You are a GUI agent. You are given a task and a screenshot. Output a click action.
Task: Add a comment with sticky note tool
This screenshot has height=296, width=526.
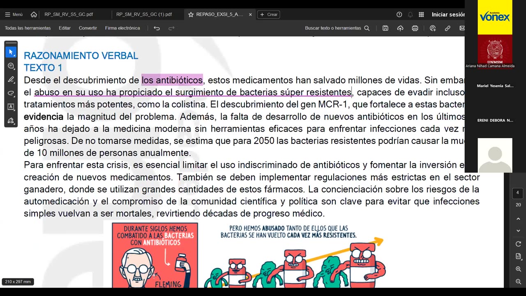pos(11,66)
